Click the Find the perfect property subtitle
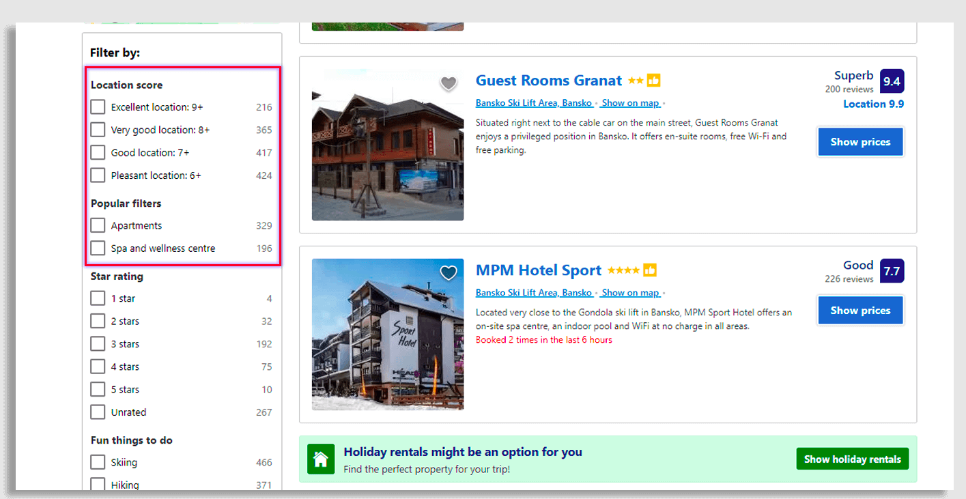 427,470
